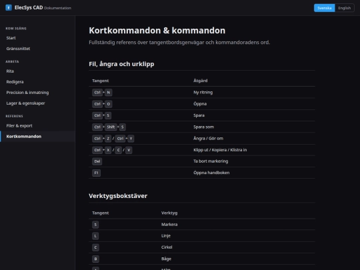
Task: Switch language to Svenska
Action: pyautogui.click(x=324, y=8)
